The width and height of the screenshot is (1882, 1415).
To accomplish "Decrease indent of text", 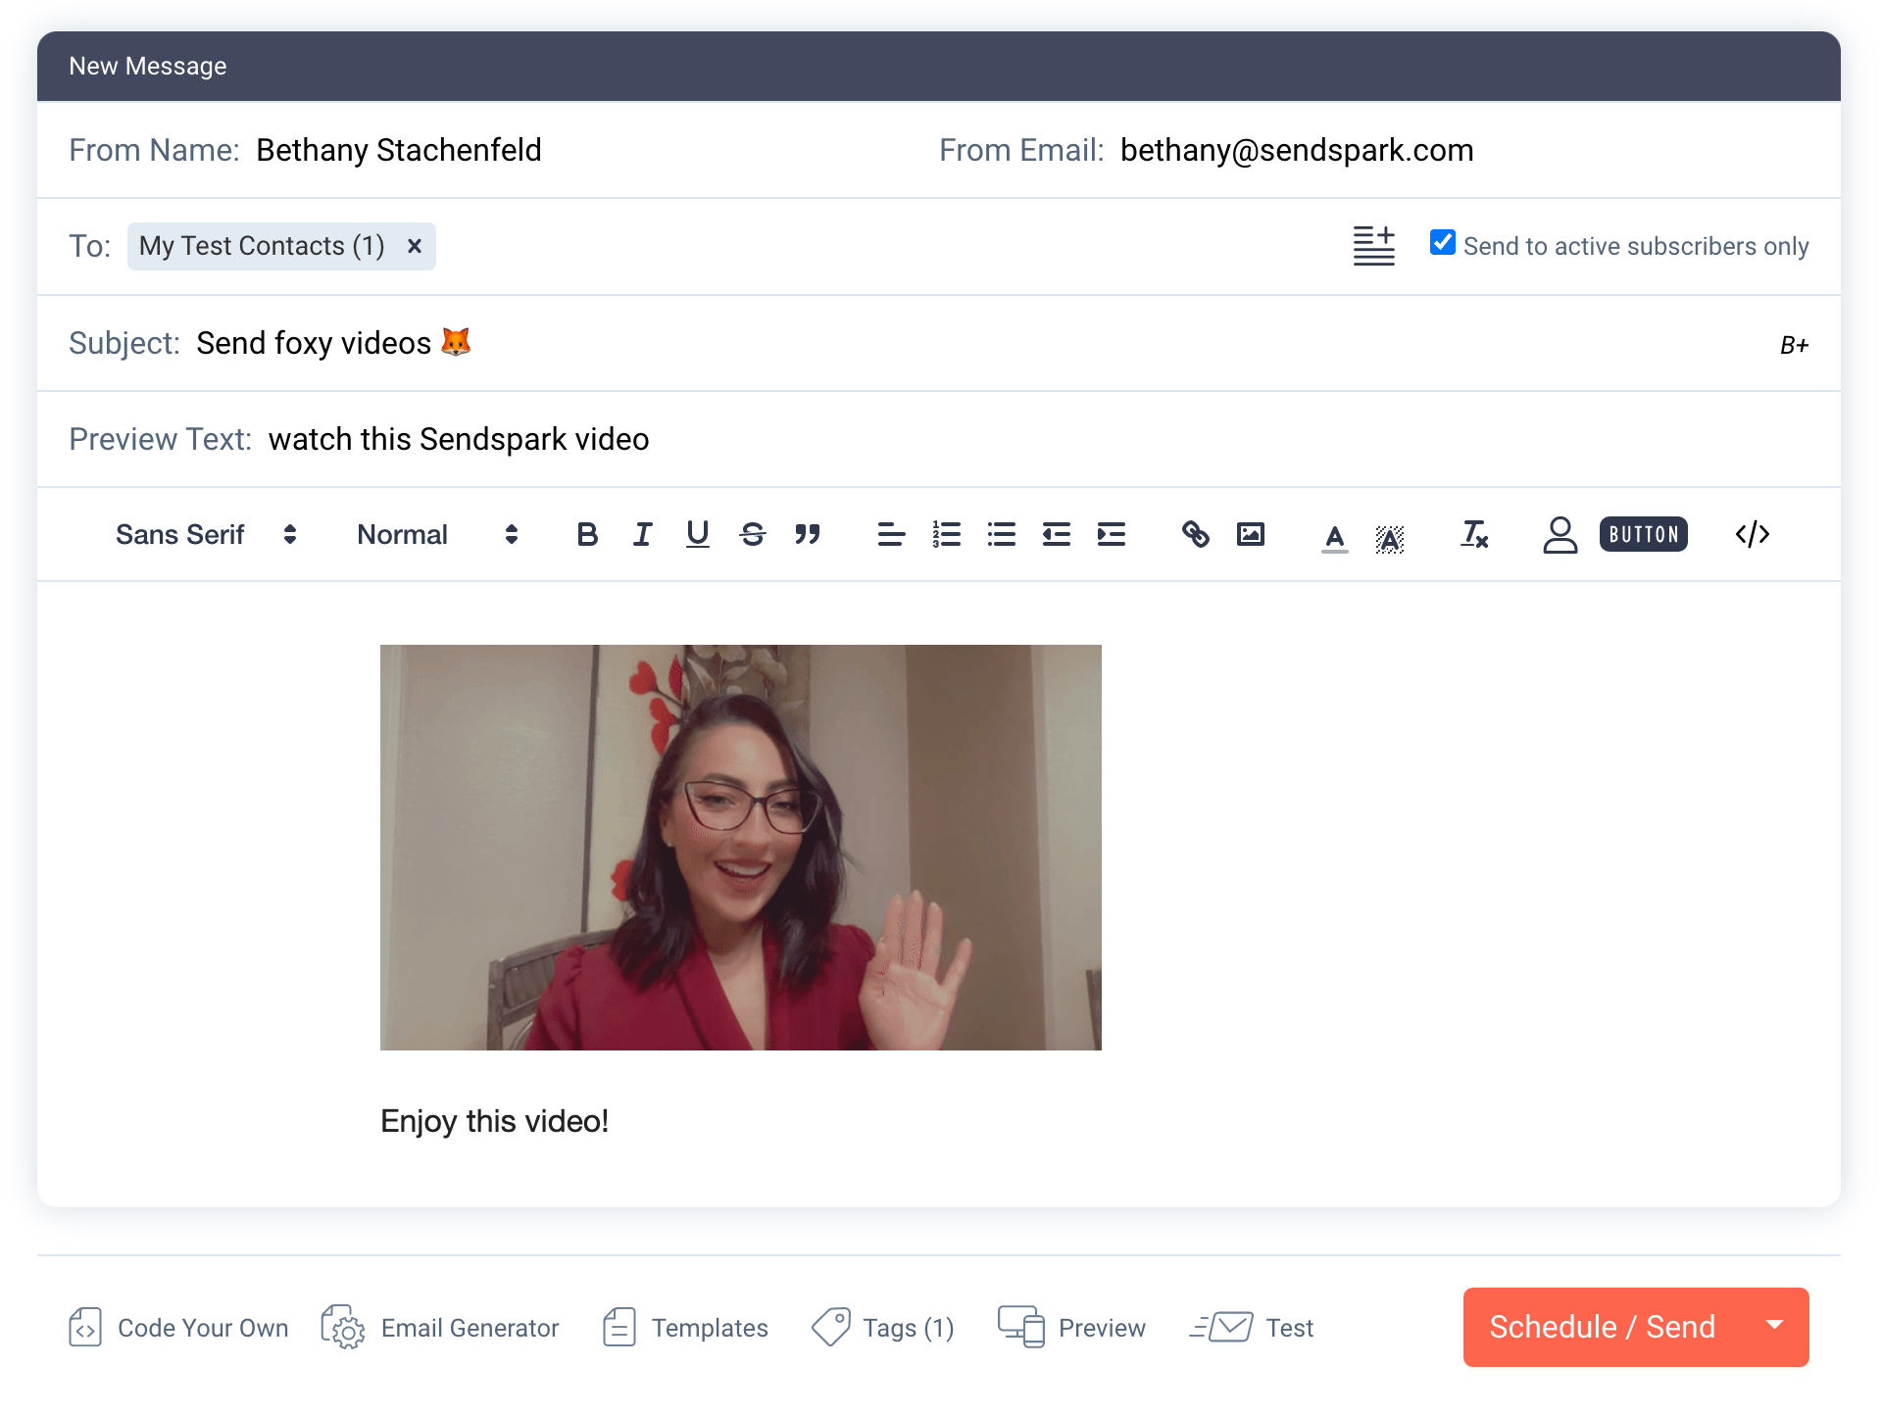I will 1056,534.
